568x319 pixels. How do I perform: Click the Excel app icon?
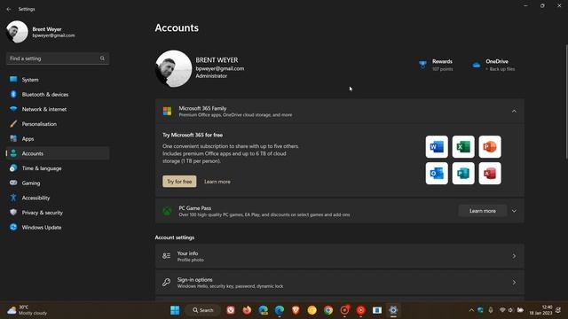(463, 147)
